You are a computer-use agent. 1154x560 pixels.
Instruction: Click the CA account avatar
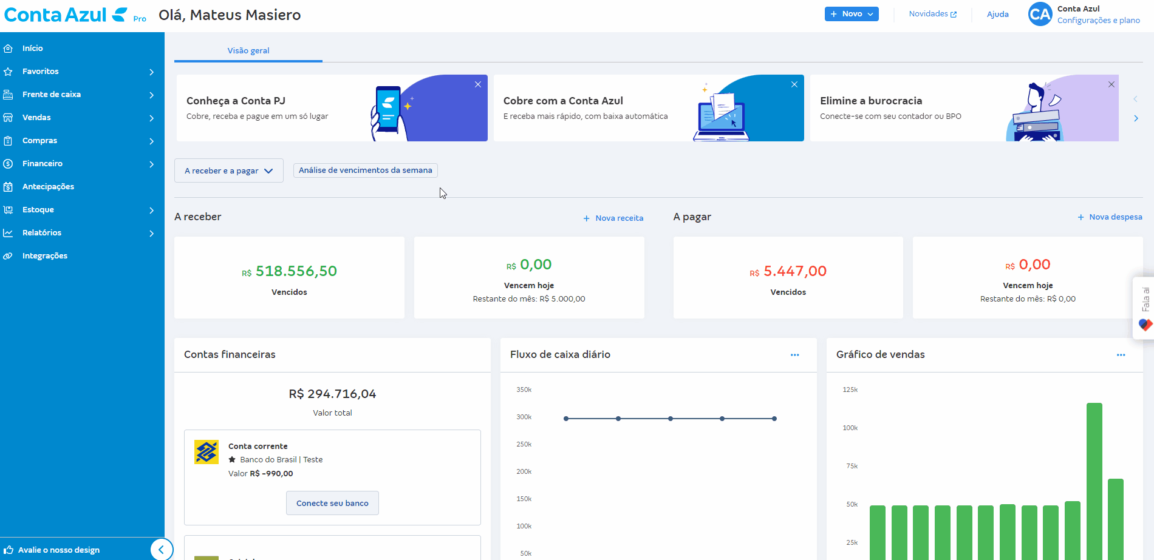coord(1040,14)
